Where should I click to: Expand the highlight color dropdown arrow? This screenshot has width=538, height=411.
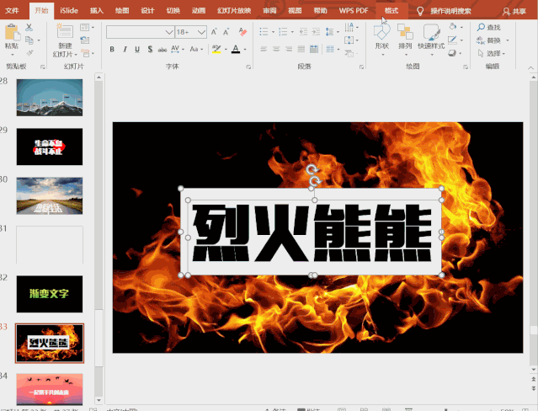[x=226, y=50]
